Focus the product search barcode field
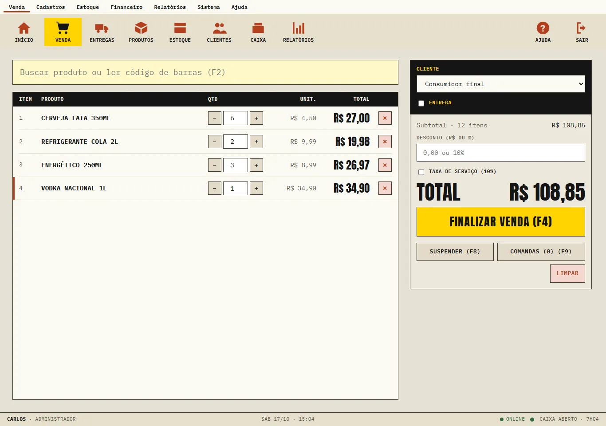This screenshot has width=606, height=426. pos(205,72)
